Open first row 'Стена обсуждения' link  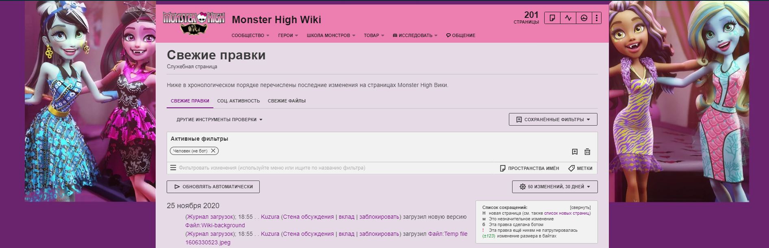tap(308, 217)
